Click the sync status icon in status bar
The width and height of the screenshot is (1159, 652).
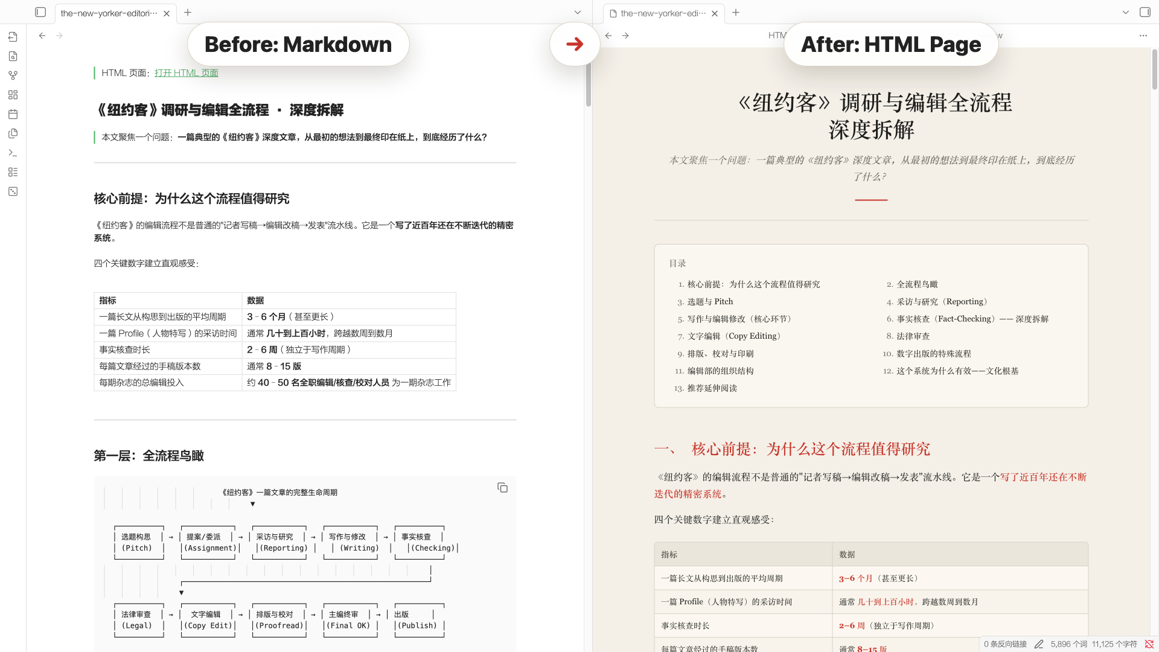coord(1149,644)
